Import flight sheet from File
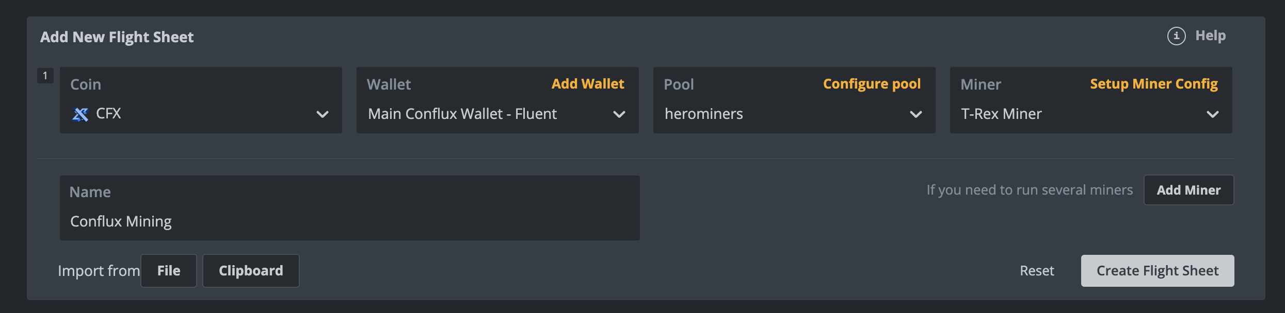1285x313 pixels. click(168, 270)
